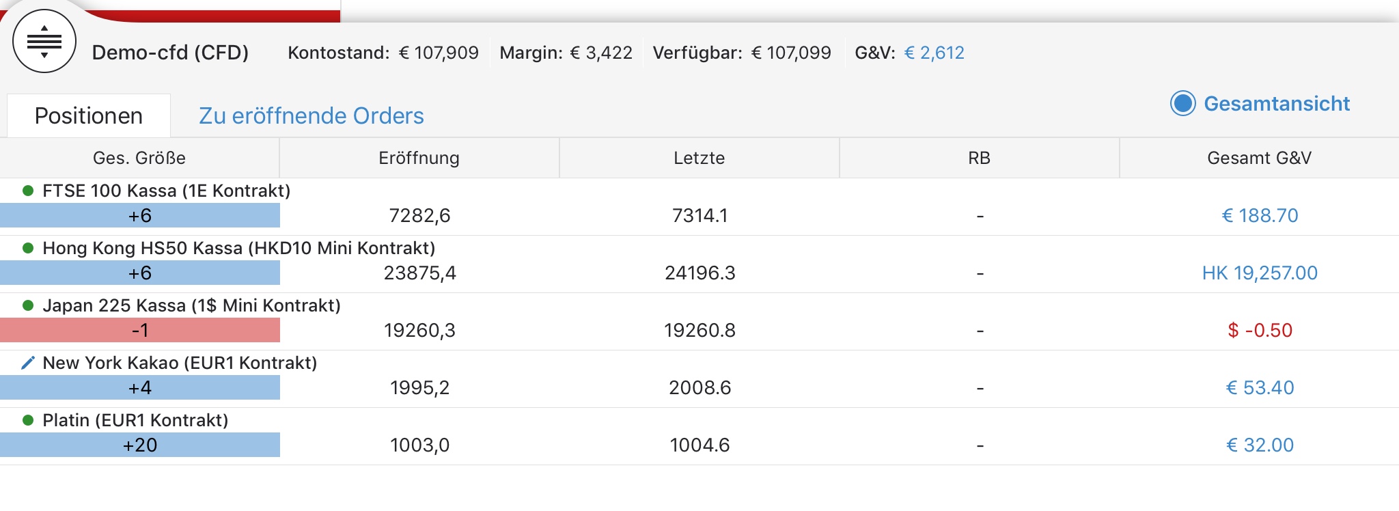The image size is (1399, 511).
Task: Click the green status dot beside Platin
Action: click(x=28, y=420)
